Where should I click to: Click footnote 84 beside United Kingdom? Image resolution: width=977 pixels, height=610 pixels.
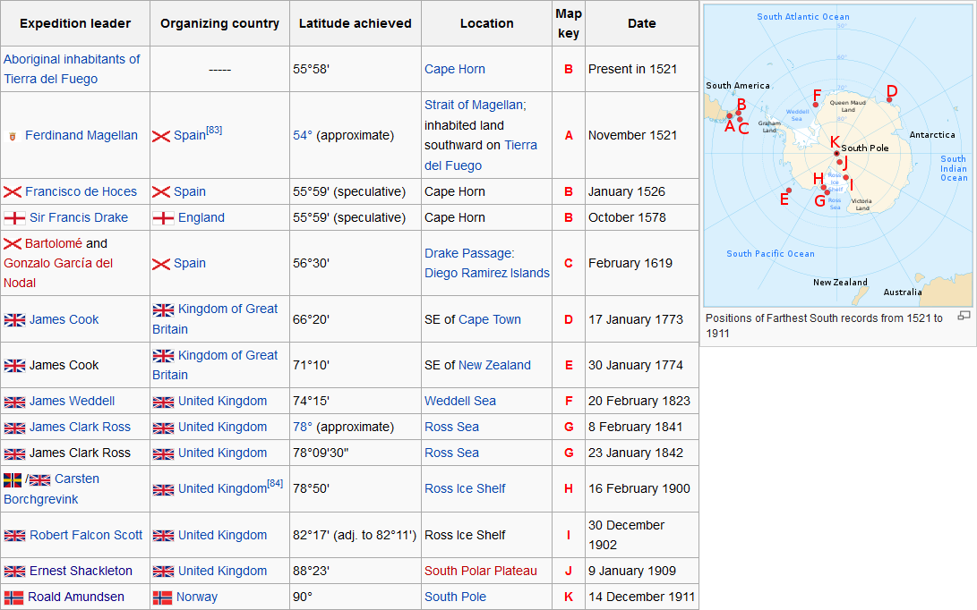(275, 484)
